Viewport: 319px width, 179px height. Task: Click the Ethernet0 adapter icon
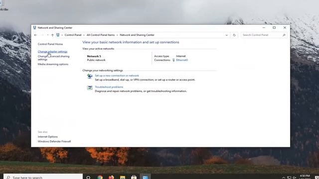tap(173, 60)
